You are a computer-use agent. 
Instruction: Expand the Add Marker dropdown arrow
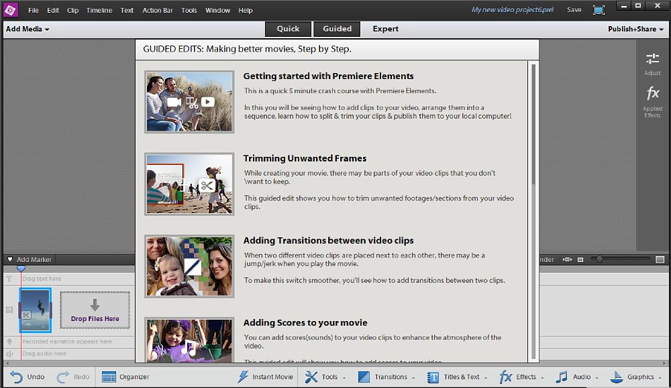[x=10, y=259]
